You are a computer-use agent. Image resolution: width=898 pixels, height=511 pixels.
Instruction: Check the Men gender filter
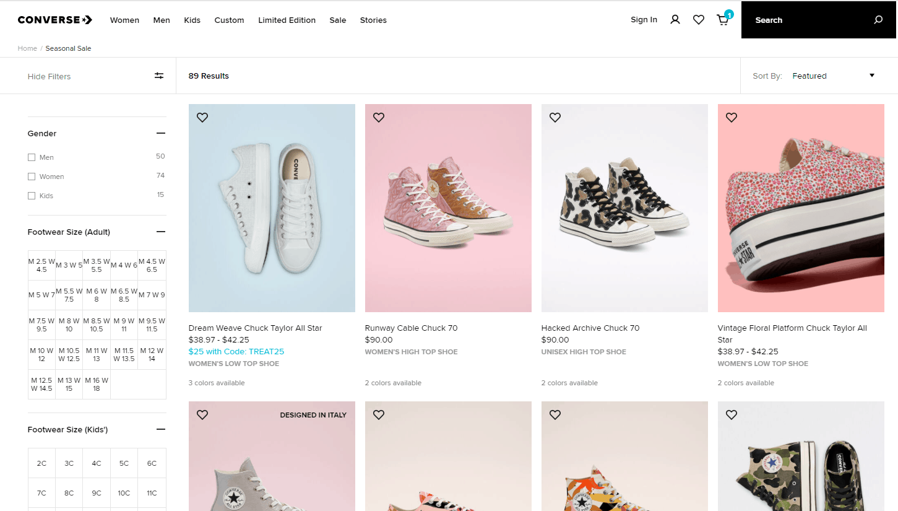pos(32,157)
